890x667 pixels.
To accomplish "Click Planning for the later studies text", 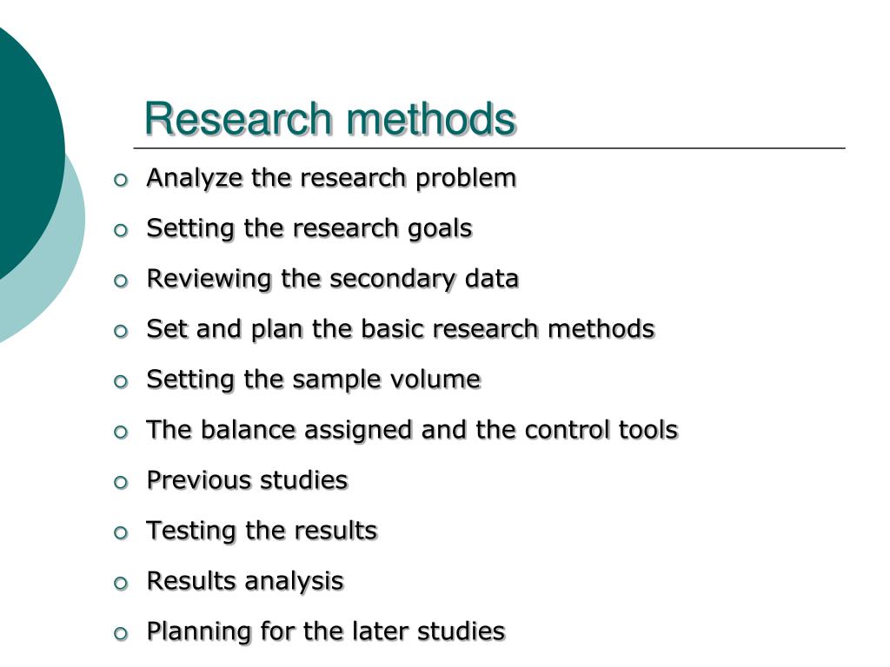I will 326,632.
